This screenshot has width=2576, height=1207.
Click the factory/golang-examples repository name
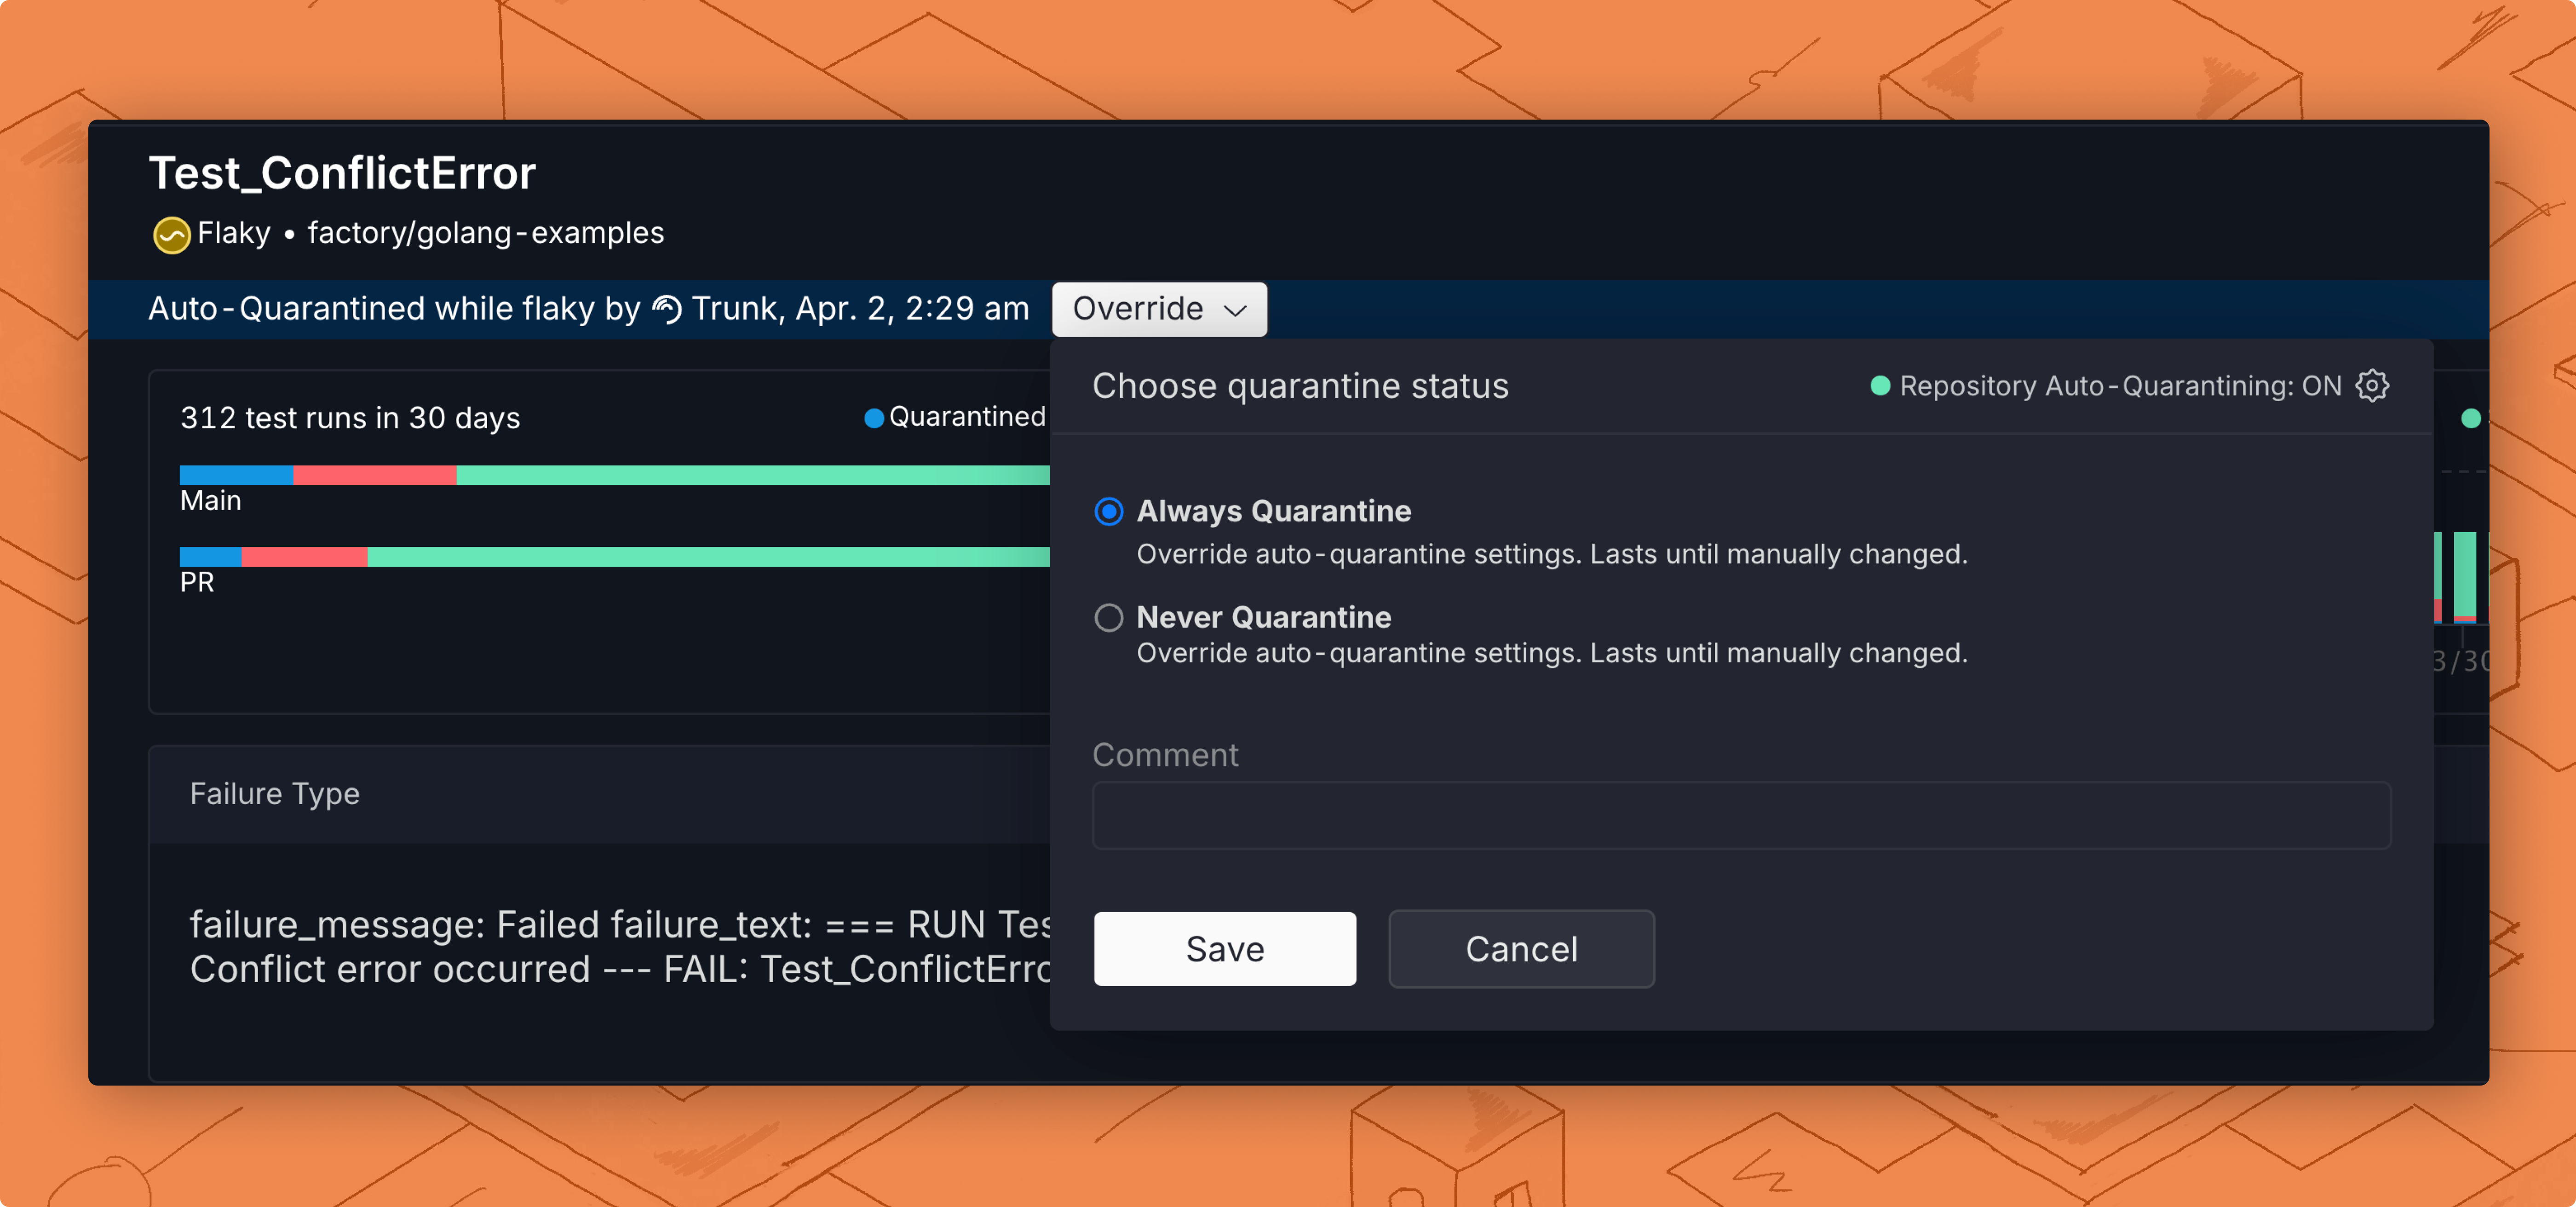click(486, 233)
